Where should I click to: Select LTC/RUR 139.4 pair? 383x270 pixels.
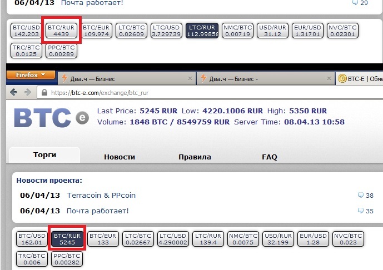[x=208, y=239]
